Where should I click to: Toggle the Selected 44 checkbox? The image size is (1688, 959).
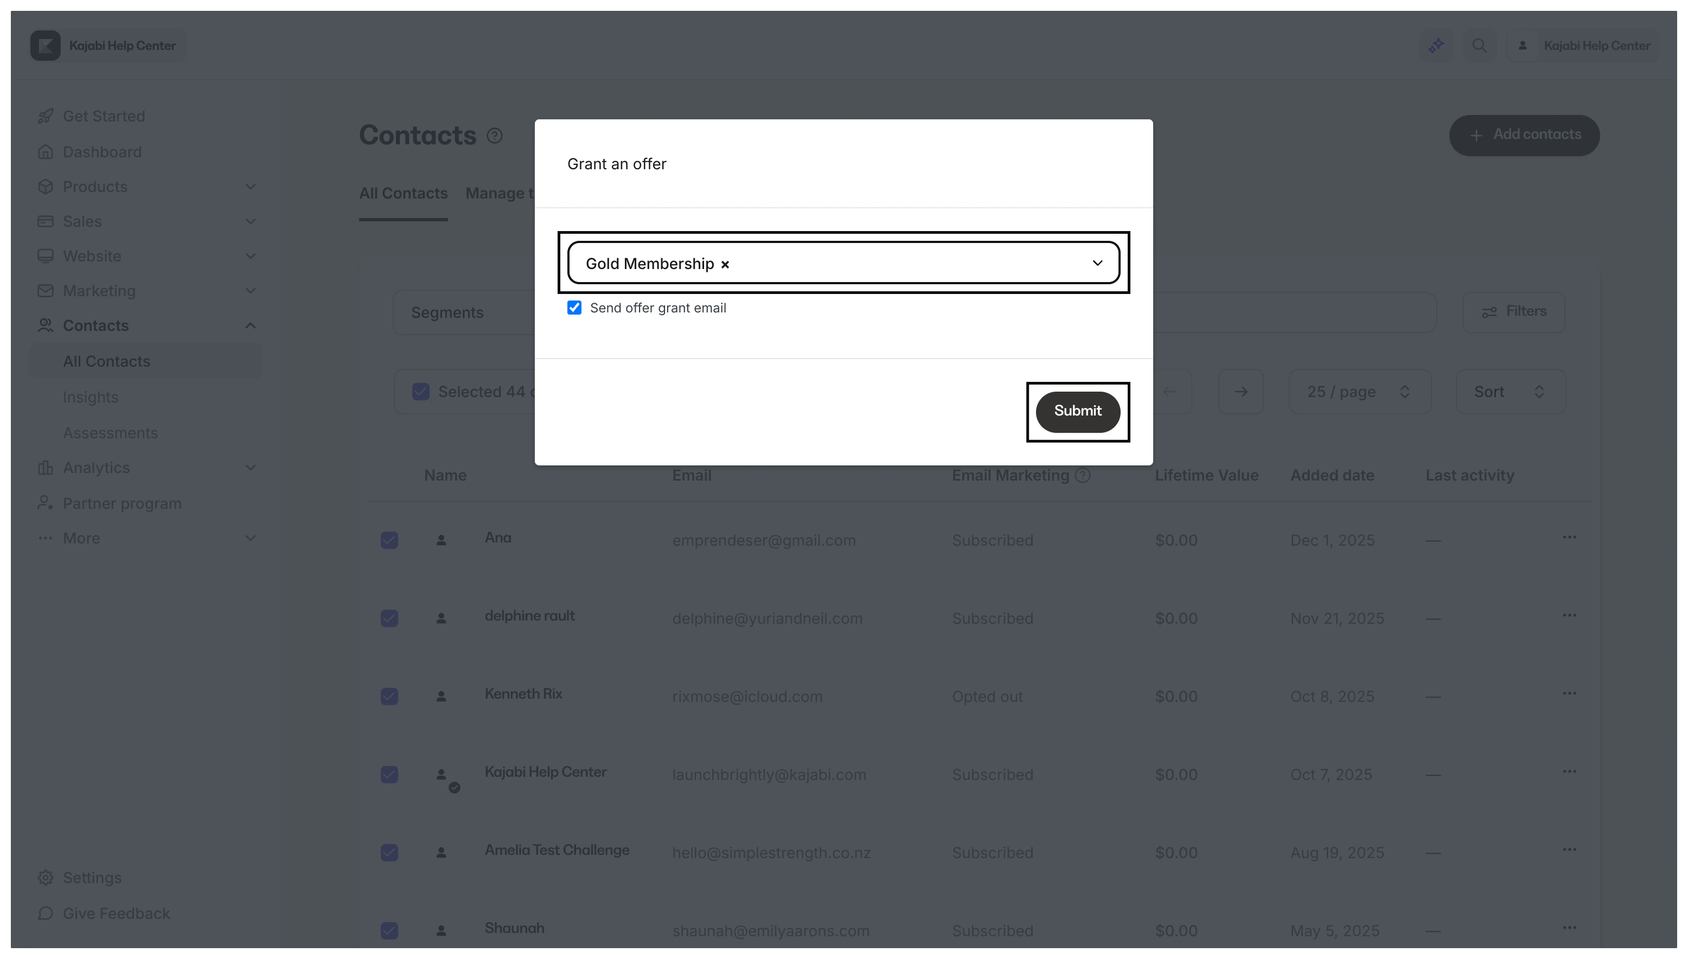pyautogui.click(x=421, y=391)
